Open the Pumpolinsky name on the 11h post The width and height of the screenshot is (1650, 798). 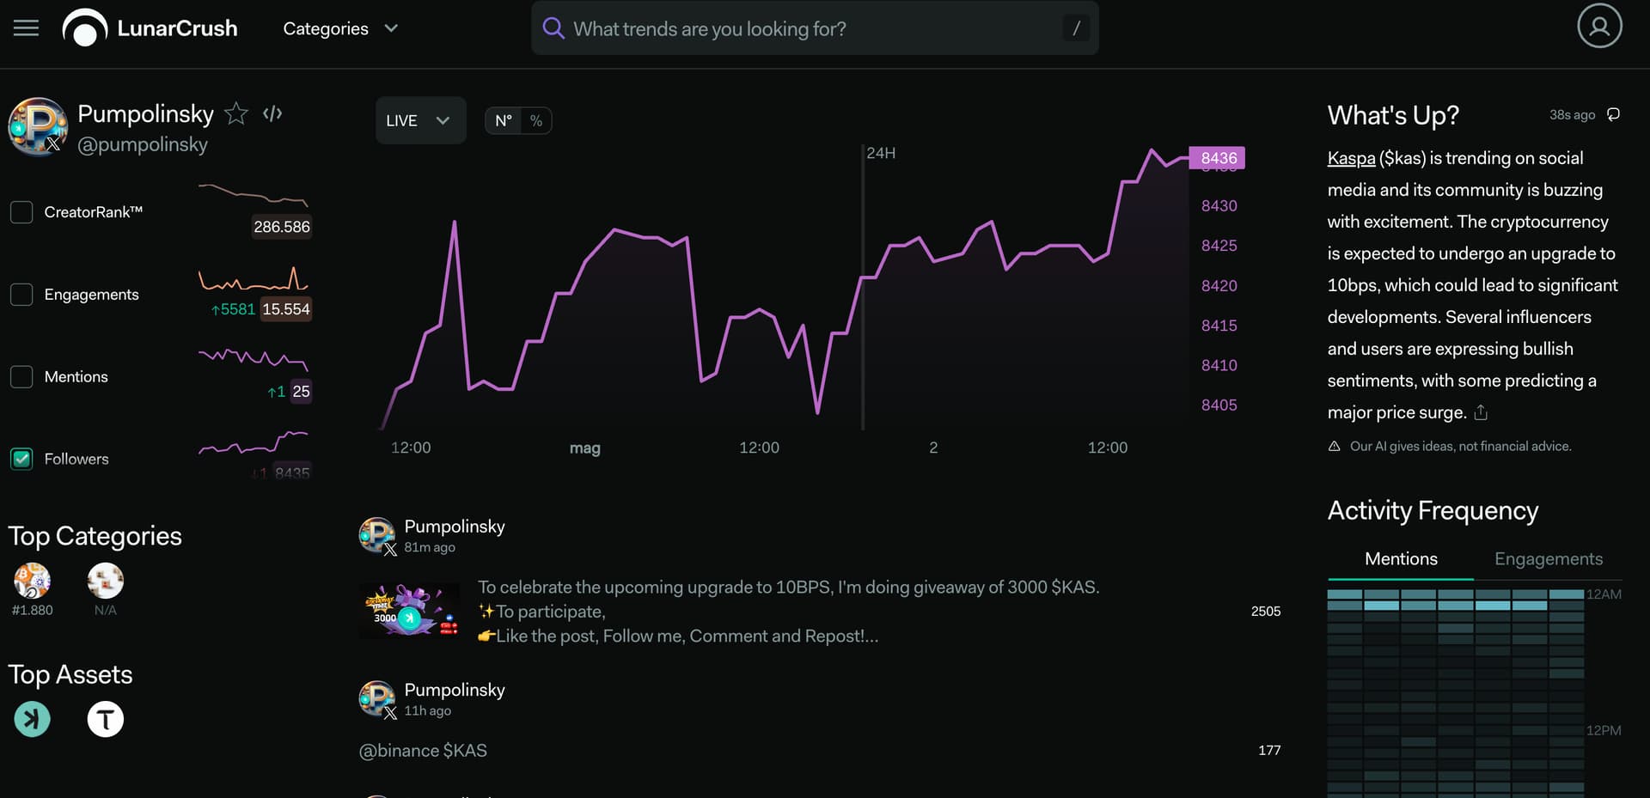tap(455, 690)
